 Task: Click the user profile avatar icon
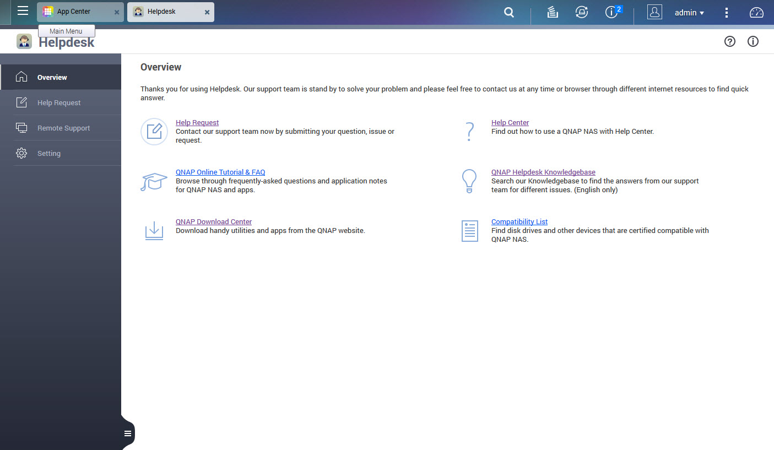pyautogui.click(x=654, y=12)
